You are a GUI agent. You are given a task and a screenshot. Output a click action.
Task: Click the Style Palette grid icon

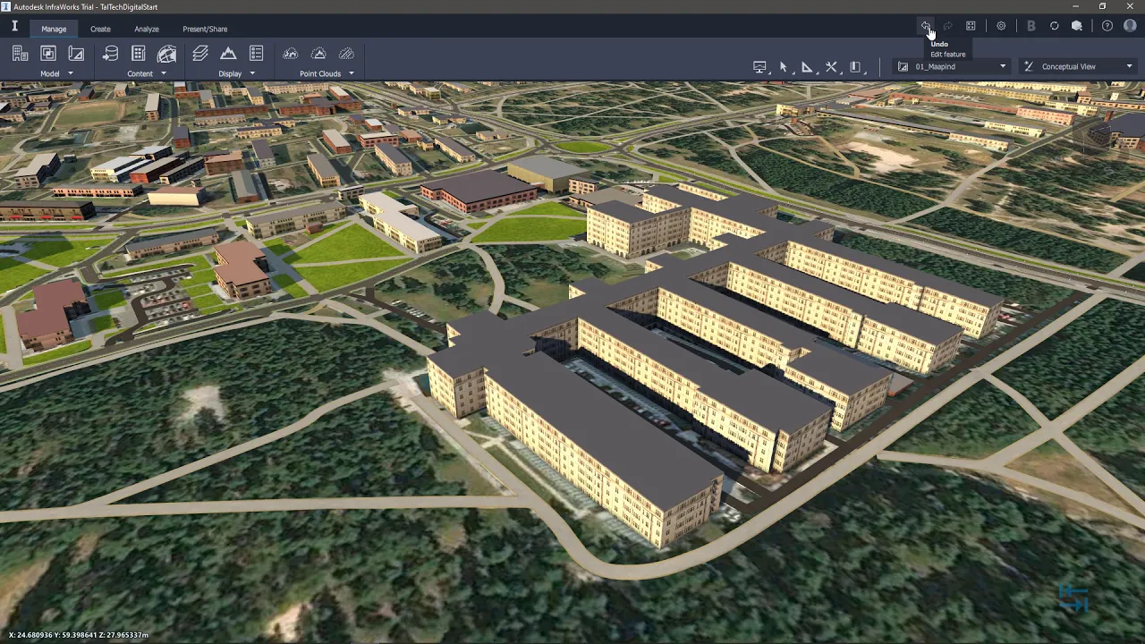[x=139, y=54]
